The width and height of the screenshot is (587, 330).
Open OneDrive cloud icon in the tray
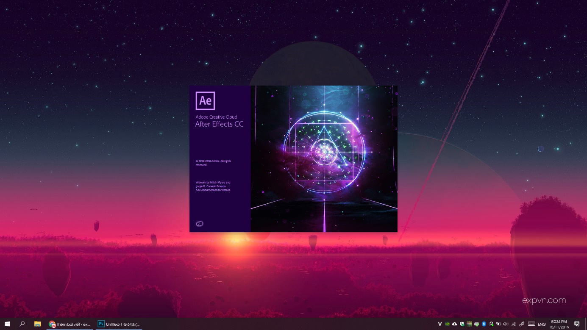coord(454,324)
